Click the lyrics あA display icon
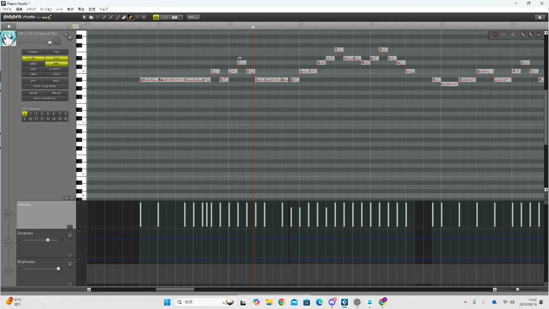Image resolution: width=549 pixels, height=309 pixels. pos(531,35)
